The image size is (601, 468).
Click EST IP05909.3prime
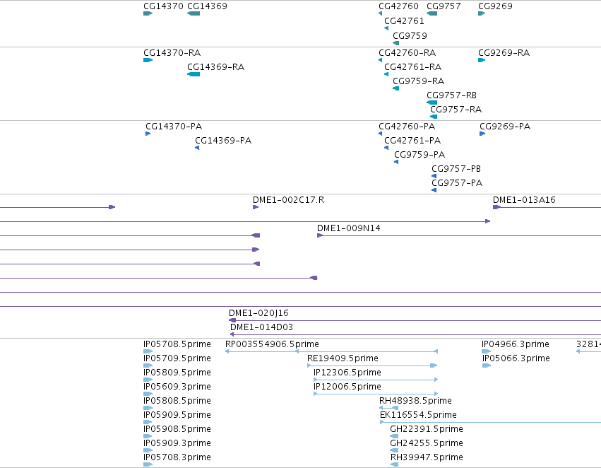click(177, 443)
